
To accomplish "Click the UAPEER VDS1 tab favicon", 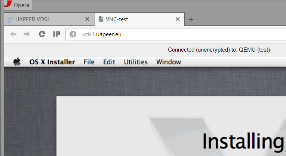I will pos(10,19).
